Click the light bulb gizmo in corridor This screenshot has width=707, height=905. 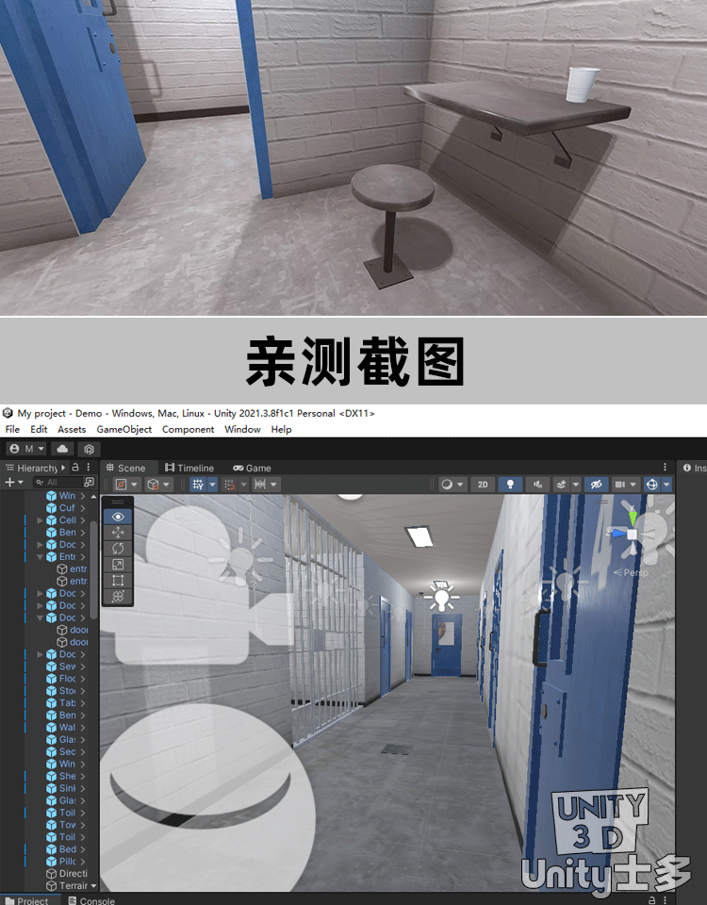pos(442,598)
